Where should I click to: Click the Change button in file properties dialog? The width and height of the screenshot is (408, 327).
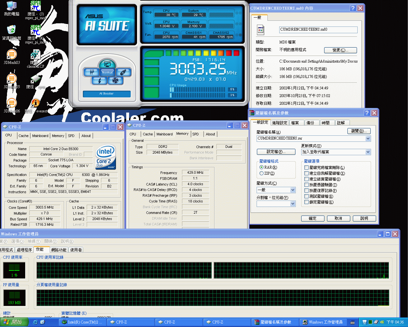(340, 50)
